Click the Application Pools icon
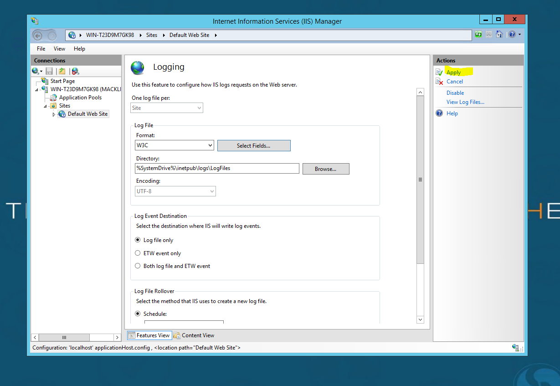This screenshot has height=386, width=560. point(54,97)
